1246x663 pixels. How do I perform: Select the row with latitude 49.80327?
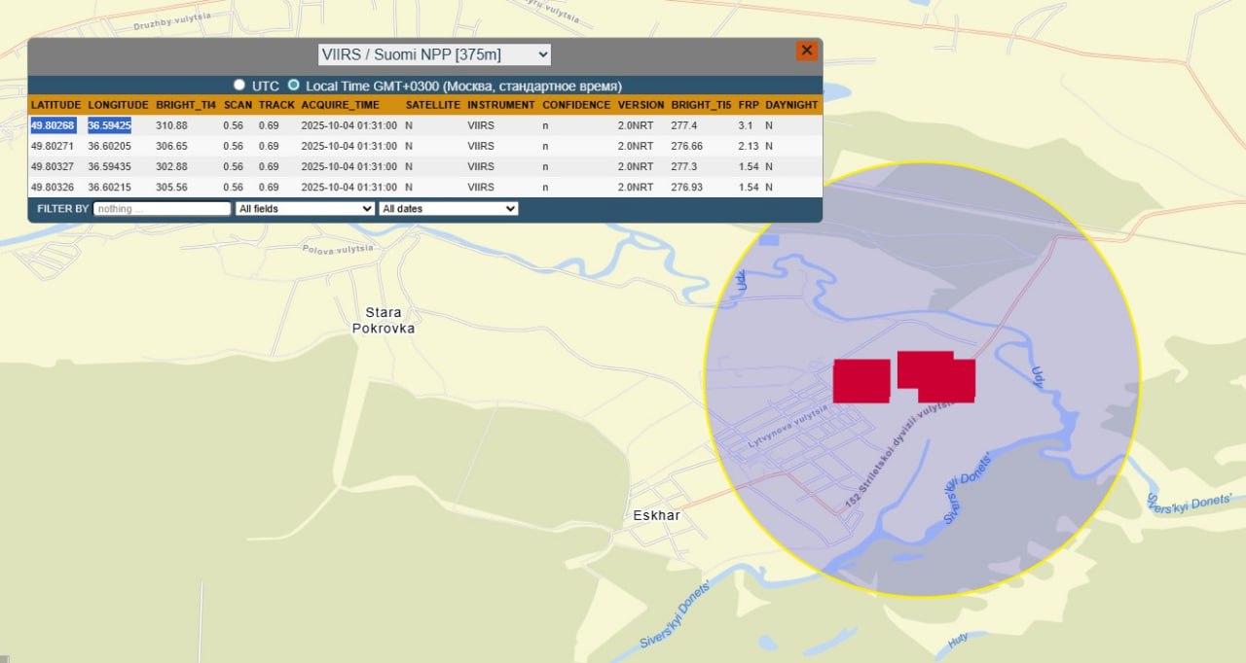click(53, 166)
